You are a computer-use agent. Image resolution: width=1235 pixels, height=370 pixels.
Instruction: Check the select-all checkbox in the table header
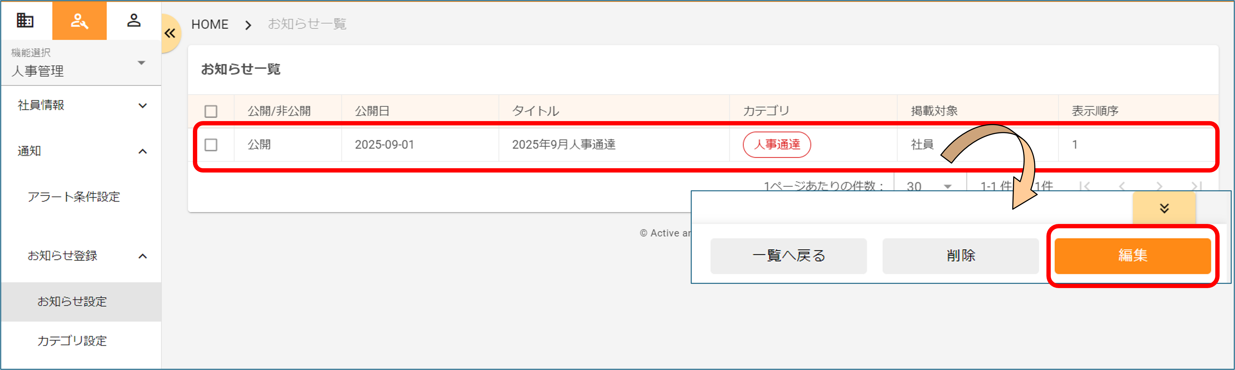tap(211, 111)
